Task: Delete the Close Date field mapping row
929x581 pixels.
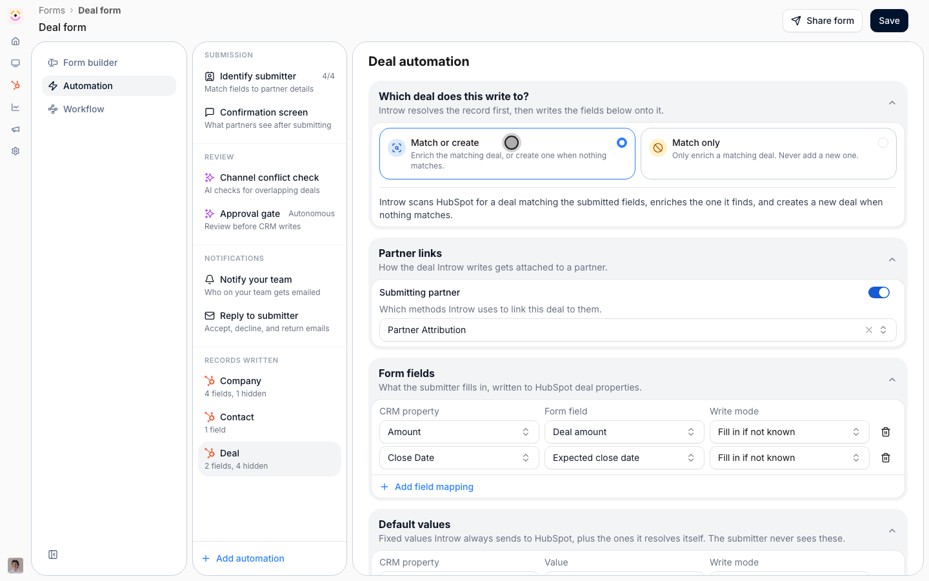Action: point(886,458)
